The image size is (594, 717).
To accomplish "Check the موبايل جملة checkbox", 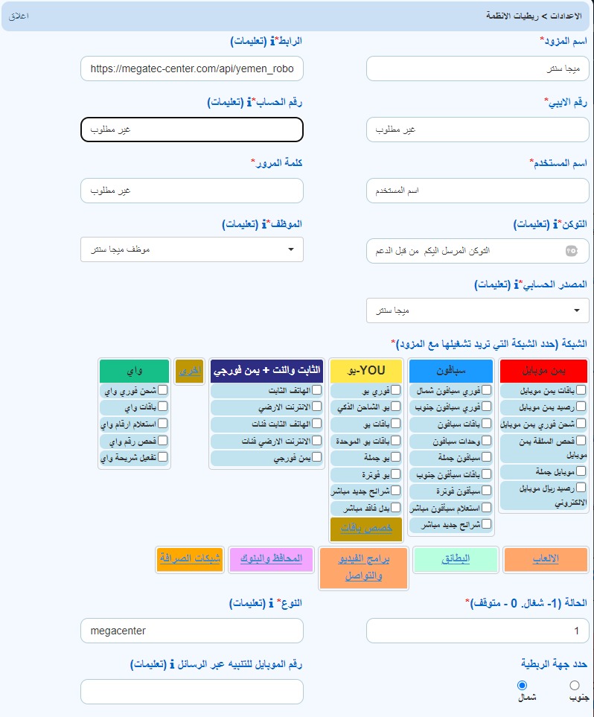I will (581, 471).
